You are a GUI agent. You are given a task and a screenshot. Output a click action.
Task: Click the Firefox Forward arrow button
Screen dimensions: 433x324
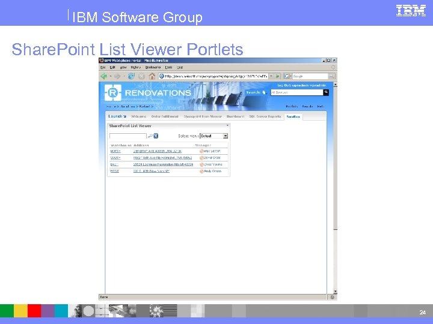[x=117, y=76]
